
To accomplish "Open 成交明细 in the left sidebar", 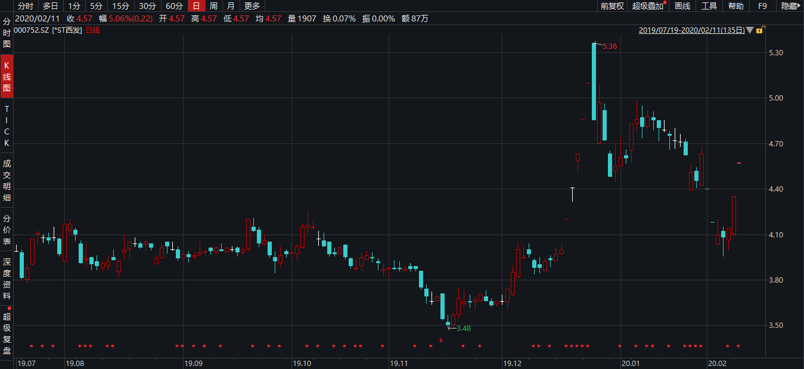I will (x=7, y=180).
